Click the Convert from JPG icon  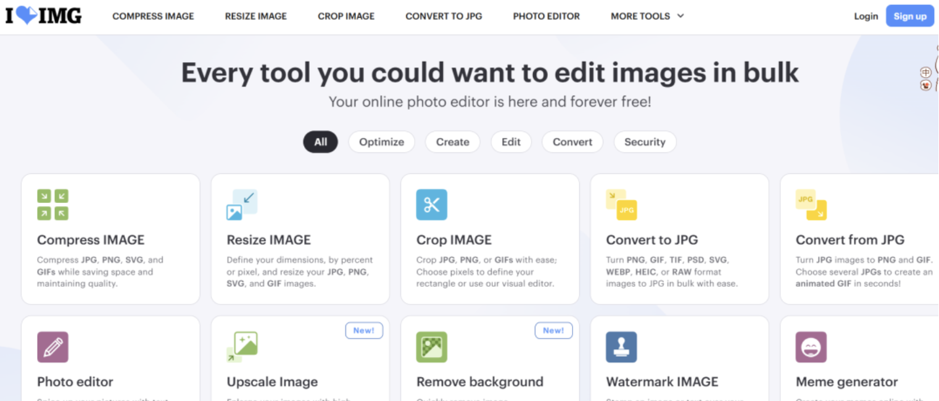click(811, 205)
